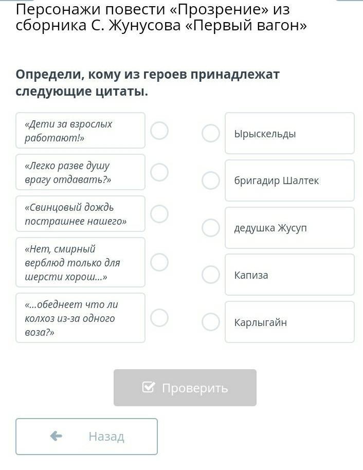This screenshot has height=470, width=363.
Task: Click the answer card Ырыскельды
Action: [289, 133]
